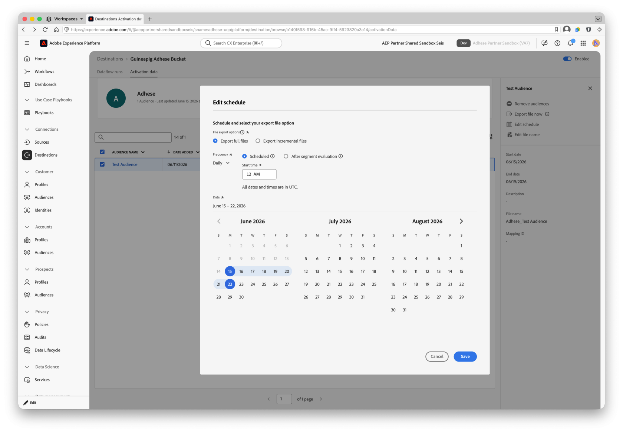Bookmark this page in address bar
The image size is (623, 433).
click(556, 30)
